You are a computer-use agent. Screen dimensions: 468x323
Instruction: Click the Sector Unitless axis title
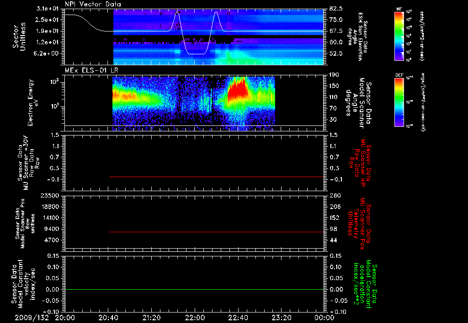(19, 36)
